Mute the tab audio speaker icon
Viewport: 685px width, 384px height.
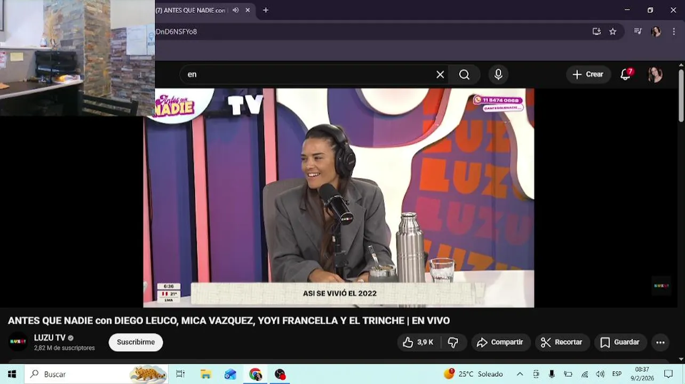coord(236,10)
